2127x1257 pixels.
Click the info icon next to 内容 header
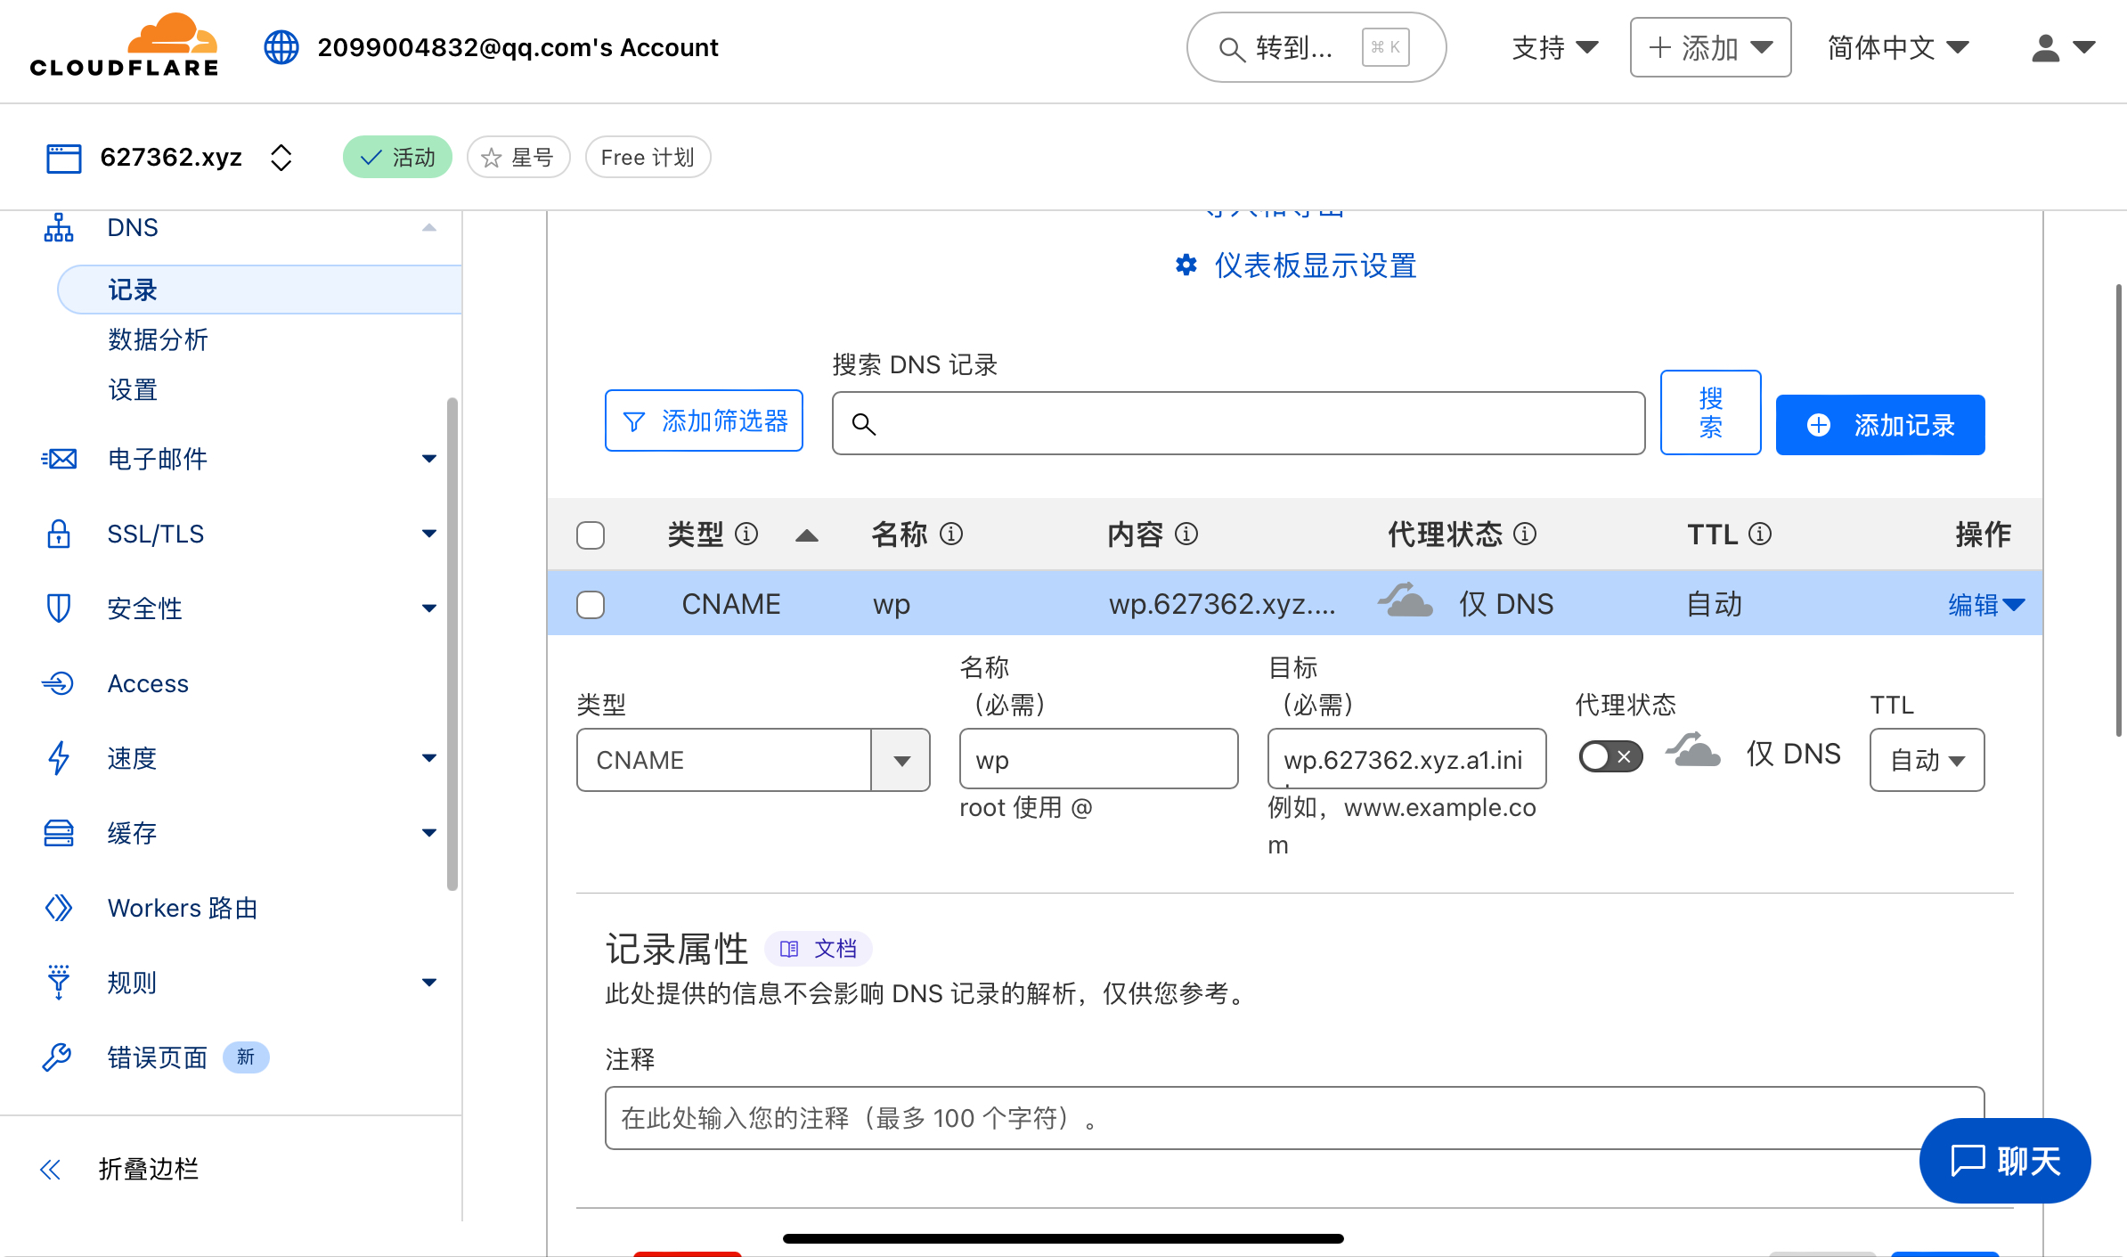point(1186,534)
